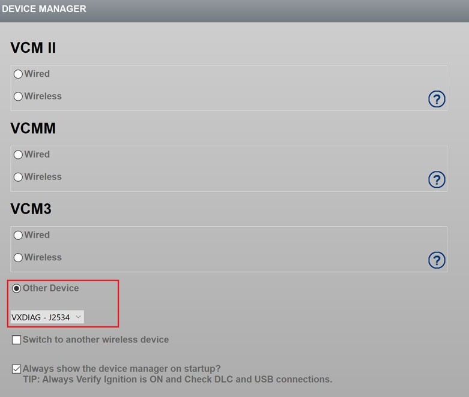Screen dimensions: 469x397
Task: Click the VCM II Wireless label text
Action: point(43,96)
